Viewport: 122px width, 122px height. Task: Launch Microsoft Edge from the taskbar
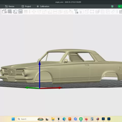point(64,119)
